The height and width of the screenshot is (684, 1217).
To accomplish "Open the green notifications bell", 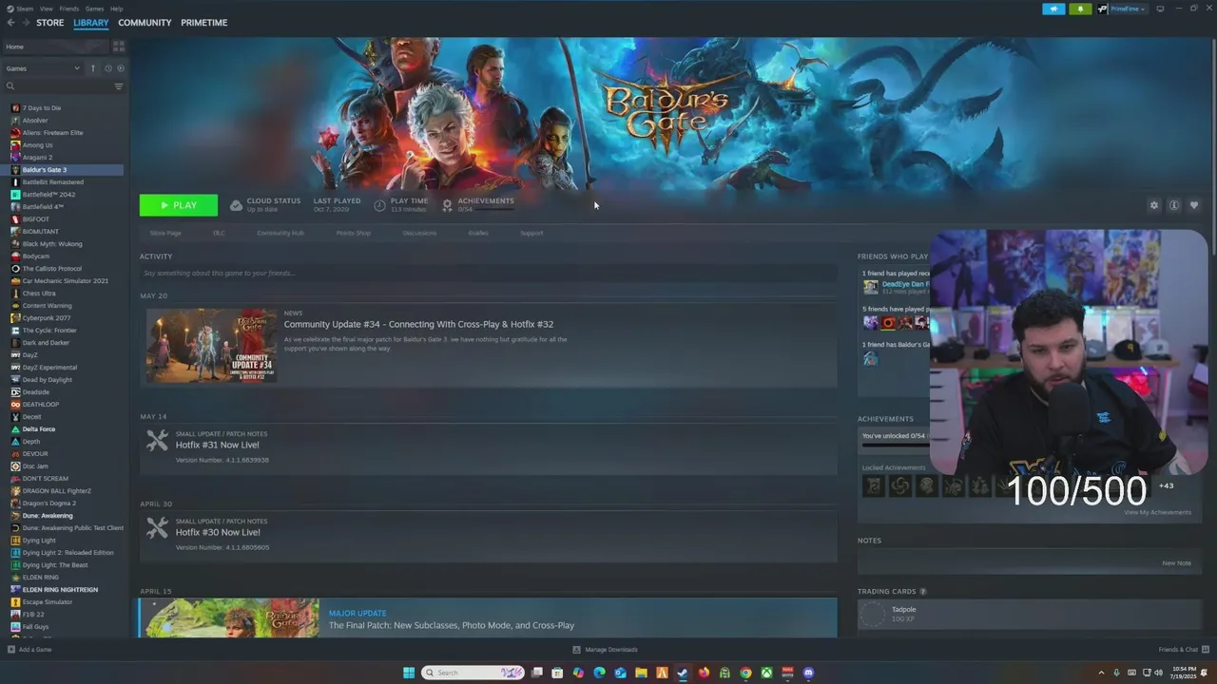I will click(1080, 9).
